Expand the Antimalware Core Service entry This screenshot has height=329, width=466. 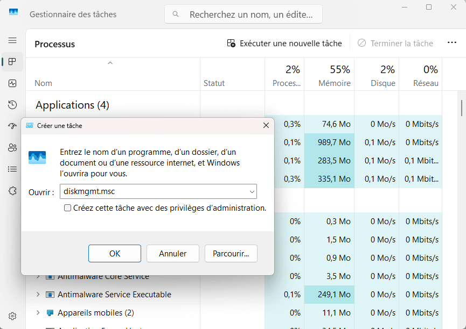click(37, 276)
